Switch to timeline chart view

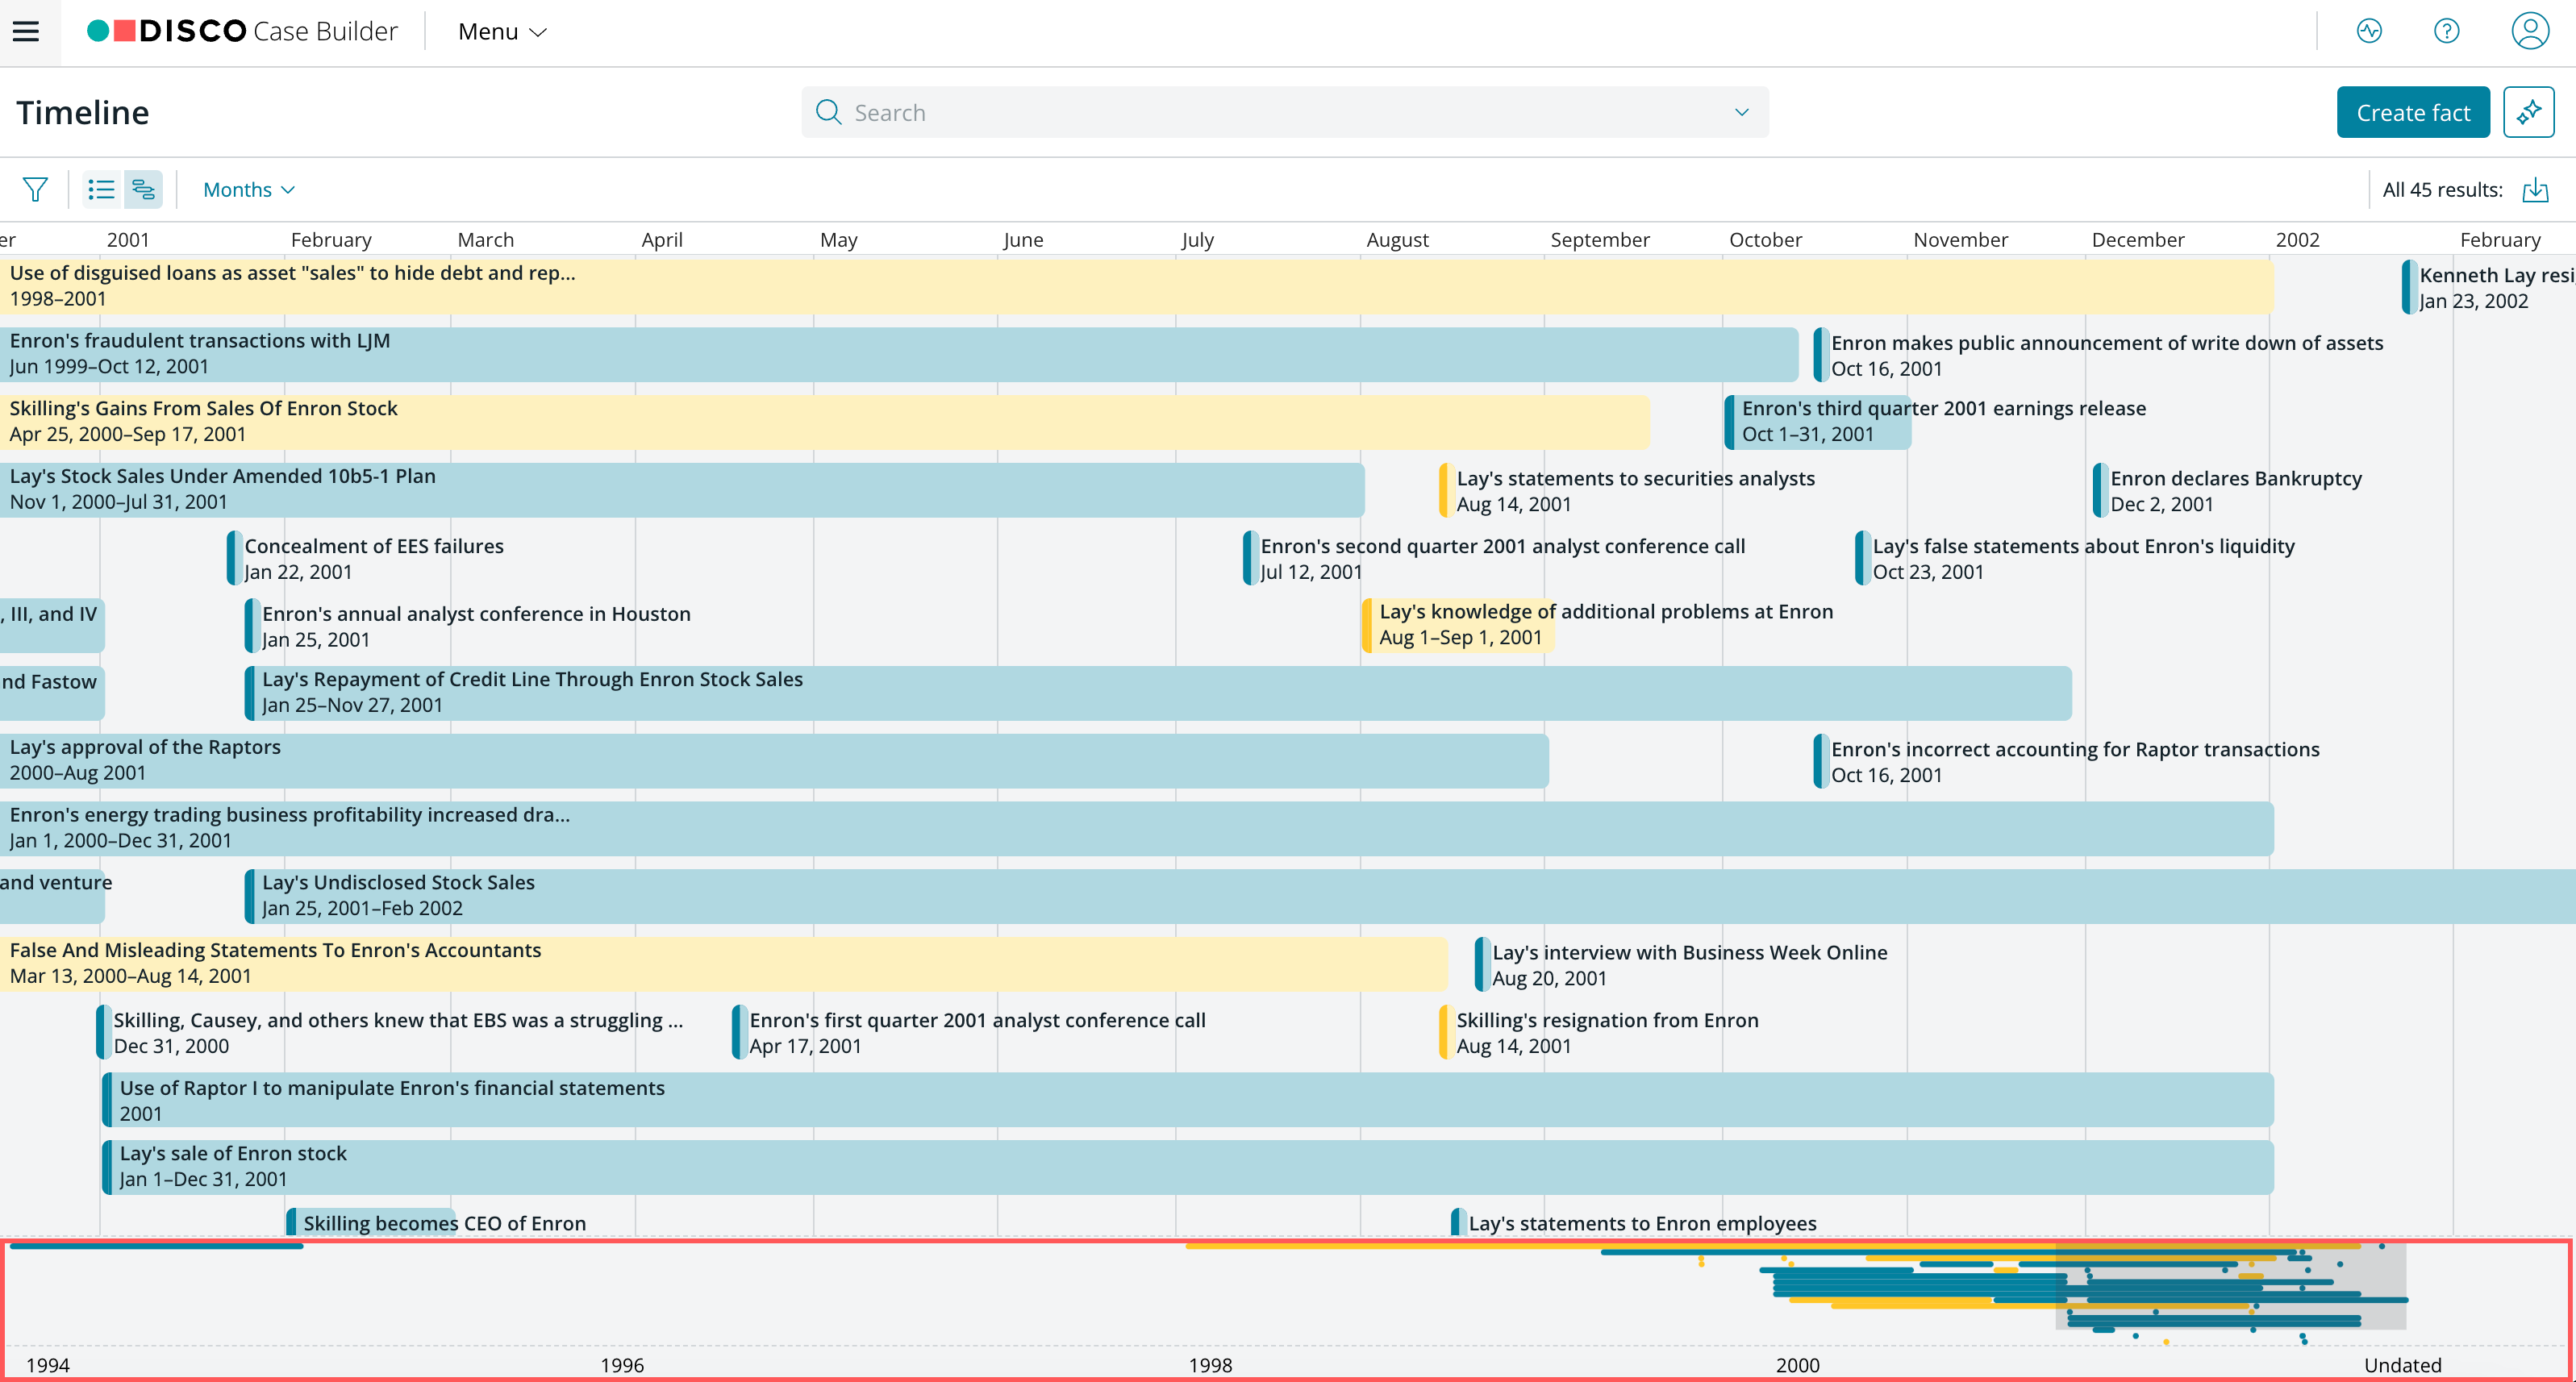point(143,190)
